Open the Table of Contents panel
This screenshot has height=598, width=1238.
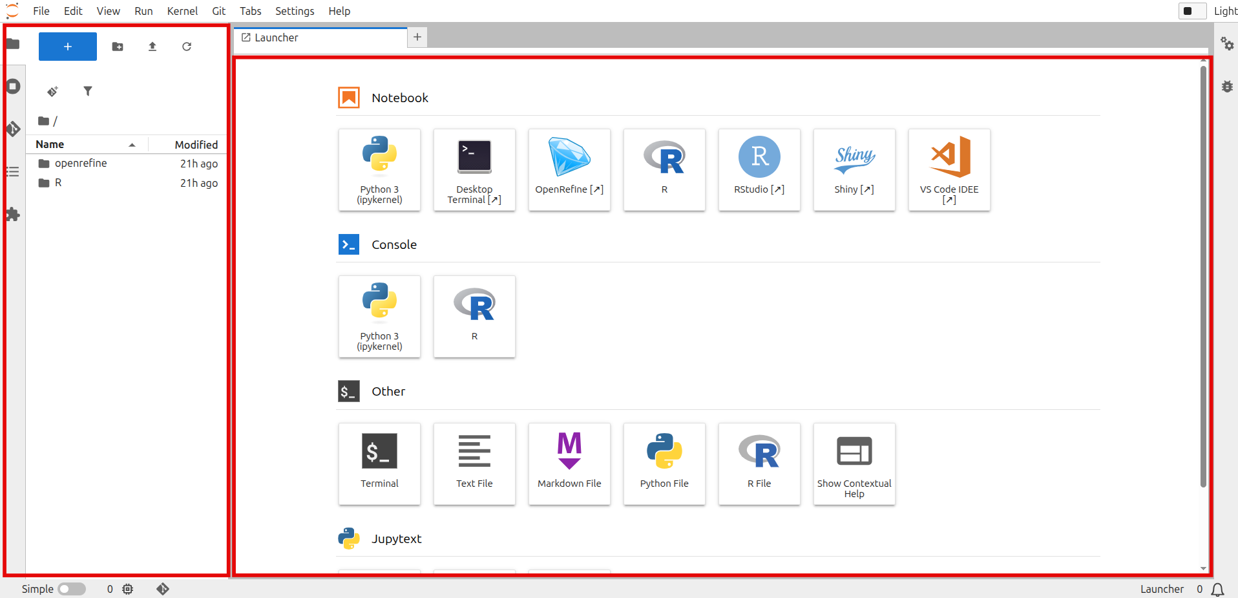pos(13,171)
